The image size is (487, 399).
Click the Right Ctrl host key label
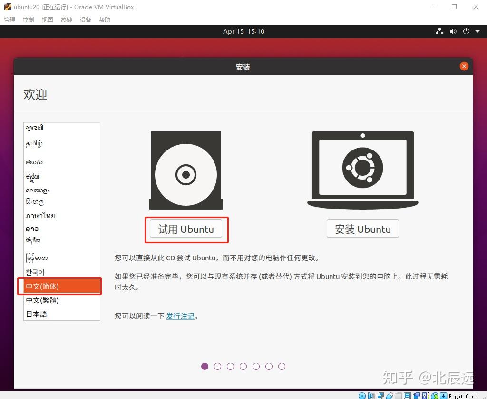point(463,396)
